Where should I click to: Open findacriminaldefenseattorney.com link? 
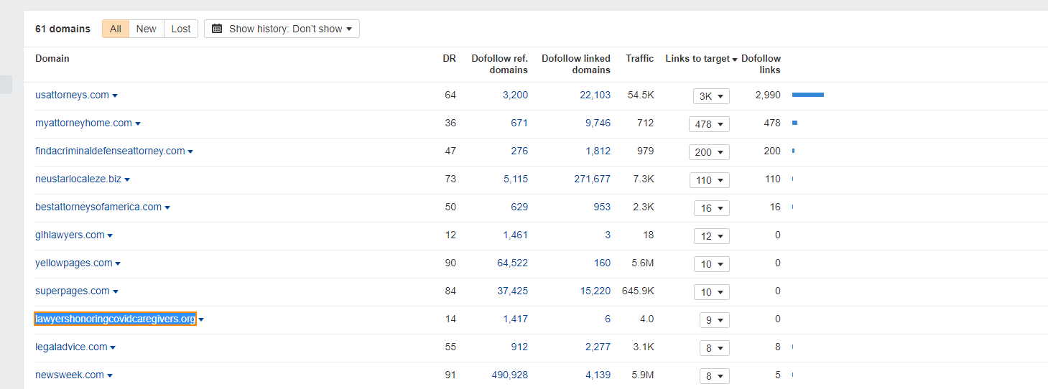(x=110, y=151)
